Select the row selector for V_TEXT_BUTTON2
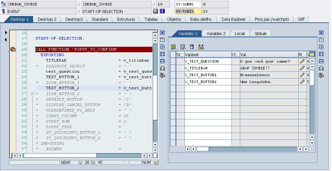The width and height of the screenshot is (332, 171). [x=173, y=82]
